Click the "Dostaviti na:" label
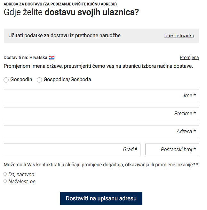 coord(16,58)
